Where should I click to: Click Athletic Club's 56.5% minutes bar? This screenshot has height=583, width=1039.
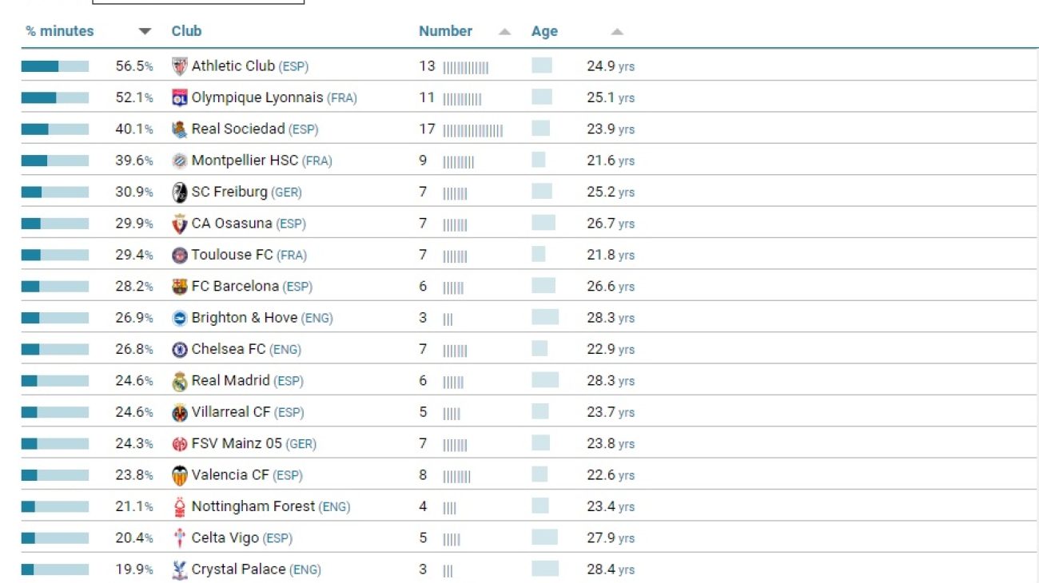tap(55, 66)
